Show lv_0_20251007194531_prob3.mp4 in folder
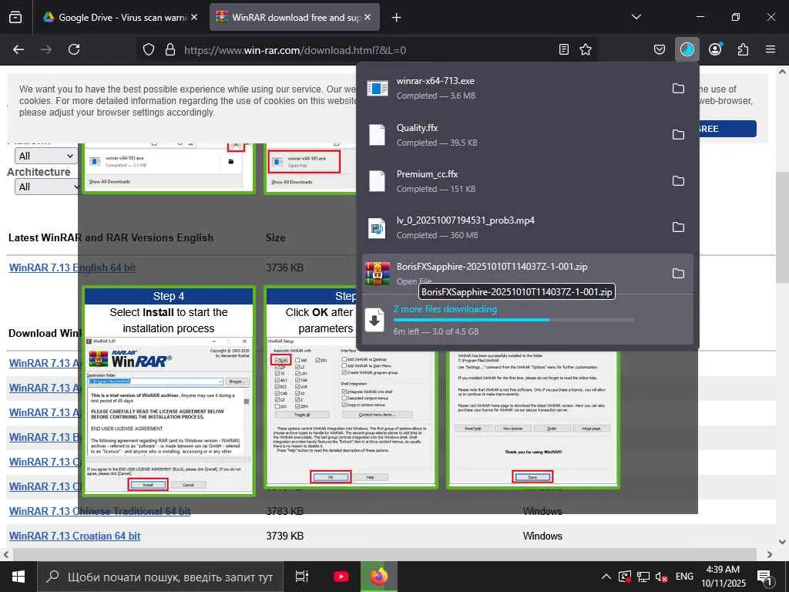 coord(678,227)
